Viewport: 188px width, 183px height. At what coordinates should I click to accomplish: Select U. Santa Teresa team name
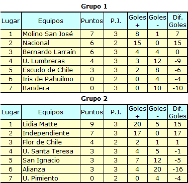(x=48, y=151)
